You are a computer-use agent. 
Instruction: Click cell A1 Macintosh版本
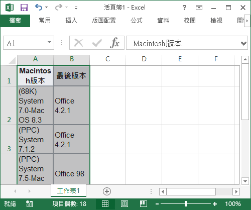click(35, 76)
